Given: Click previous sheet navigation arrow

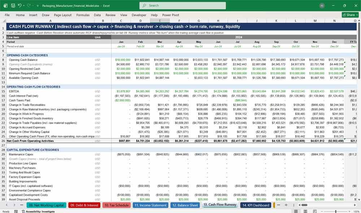Looking at the screenshot, I should tap(7, 205).
